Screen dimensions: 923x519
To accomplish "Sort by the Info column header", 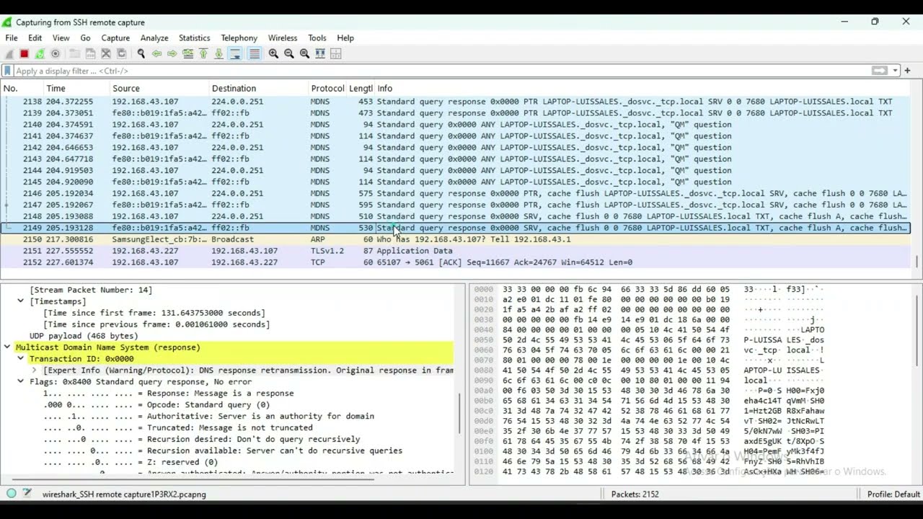I will point(642,88).
